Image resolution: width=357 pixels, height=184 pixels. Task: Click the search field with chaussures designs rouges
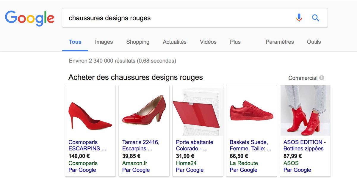coord(176,18)
